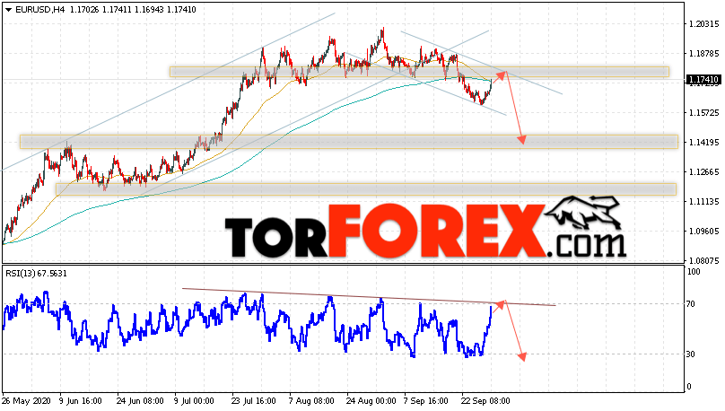Click the 26 May 2020 date label
The image size is (725, 411).
[x=26, y=401]
